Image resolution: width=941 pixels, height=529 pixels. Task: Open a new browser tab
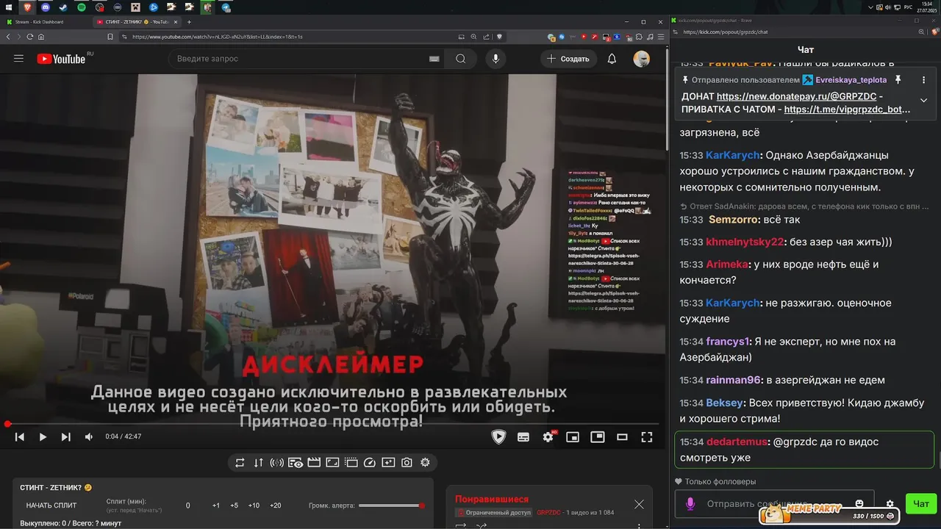click(189, 22)
